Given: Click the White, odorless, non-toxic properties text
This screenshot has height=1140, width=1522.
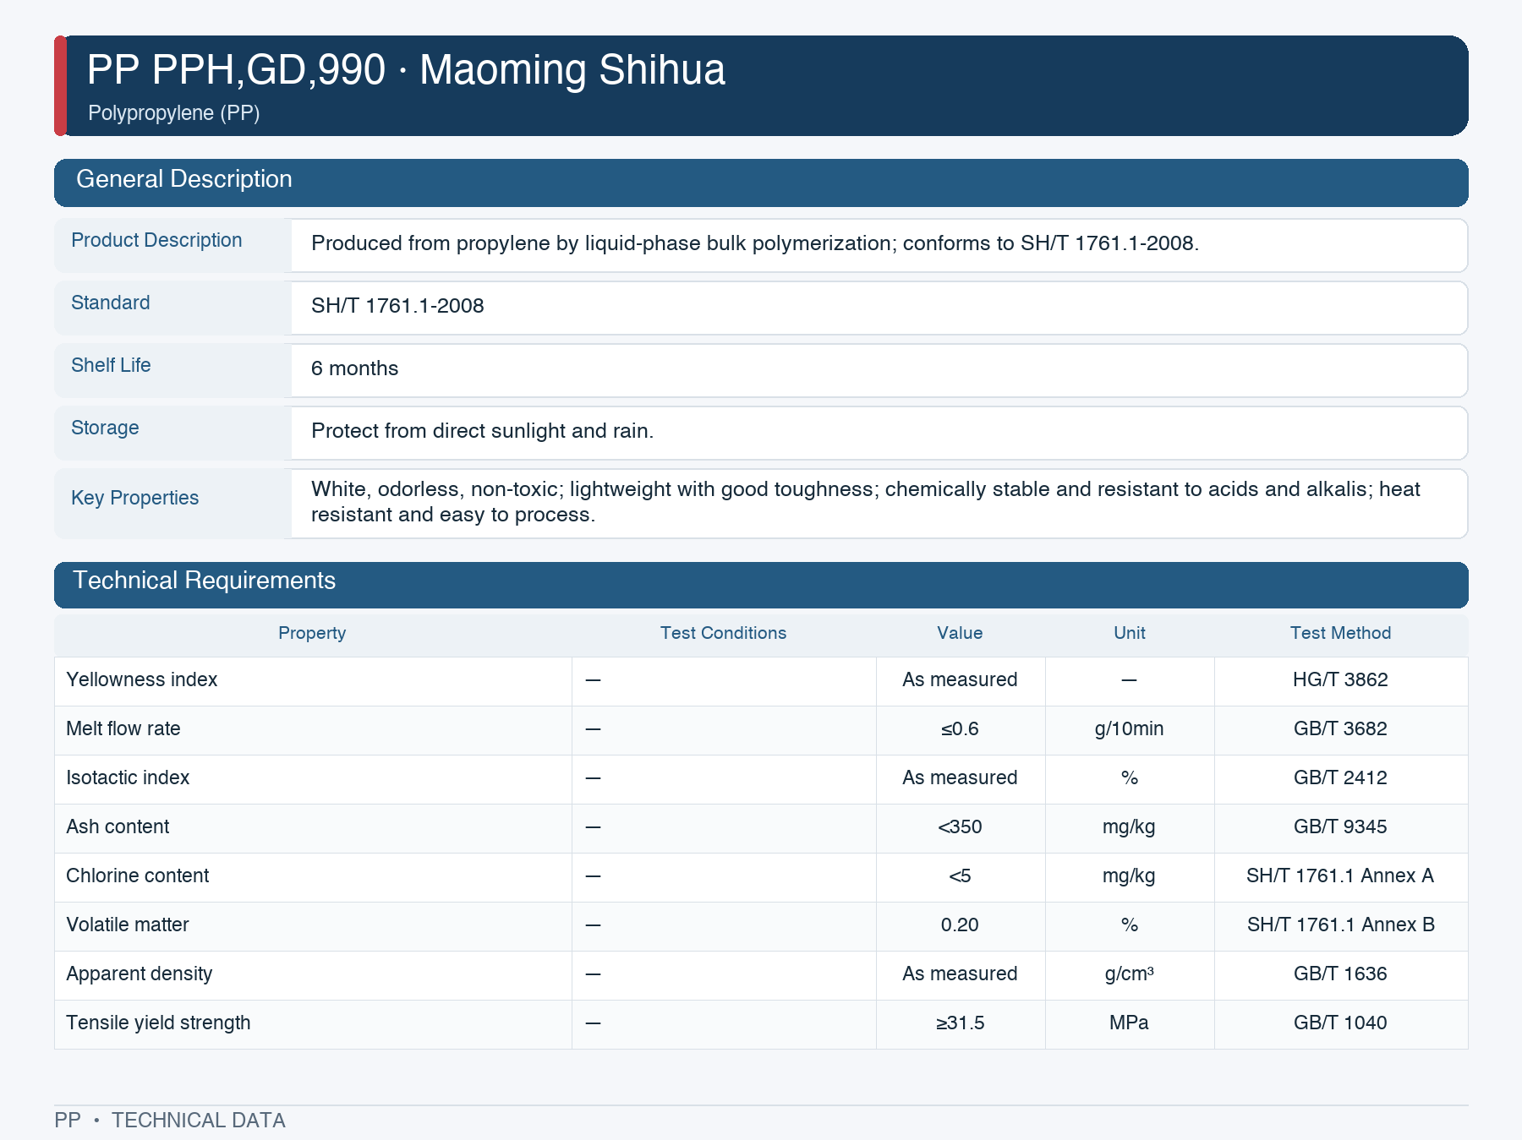Looking at the screenshot, I should 866,502.
